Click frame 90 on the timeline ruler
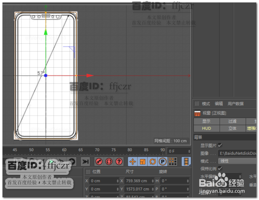Image resolution: width=259 pixels, height=200 pixels. [x=163, y=150]
